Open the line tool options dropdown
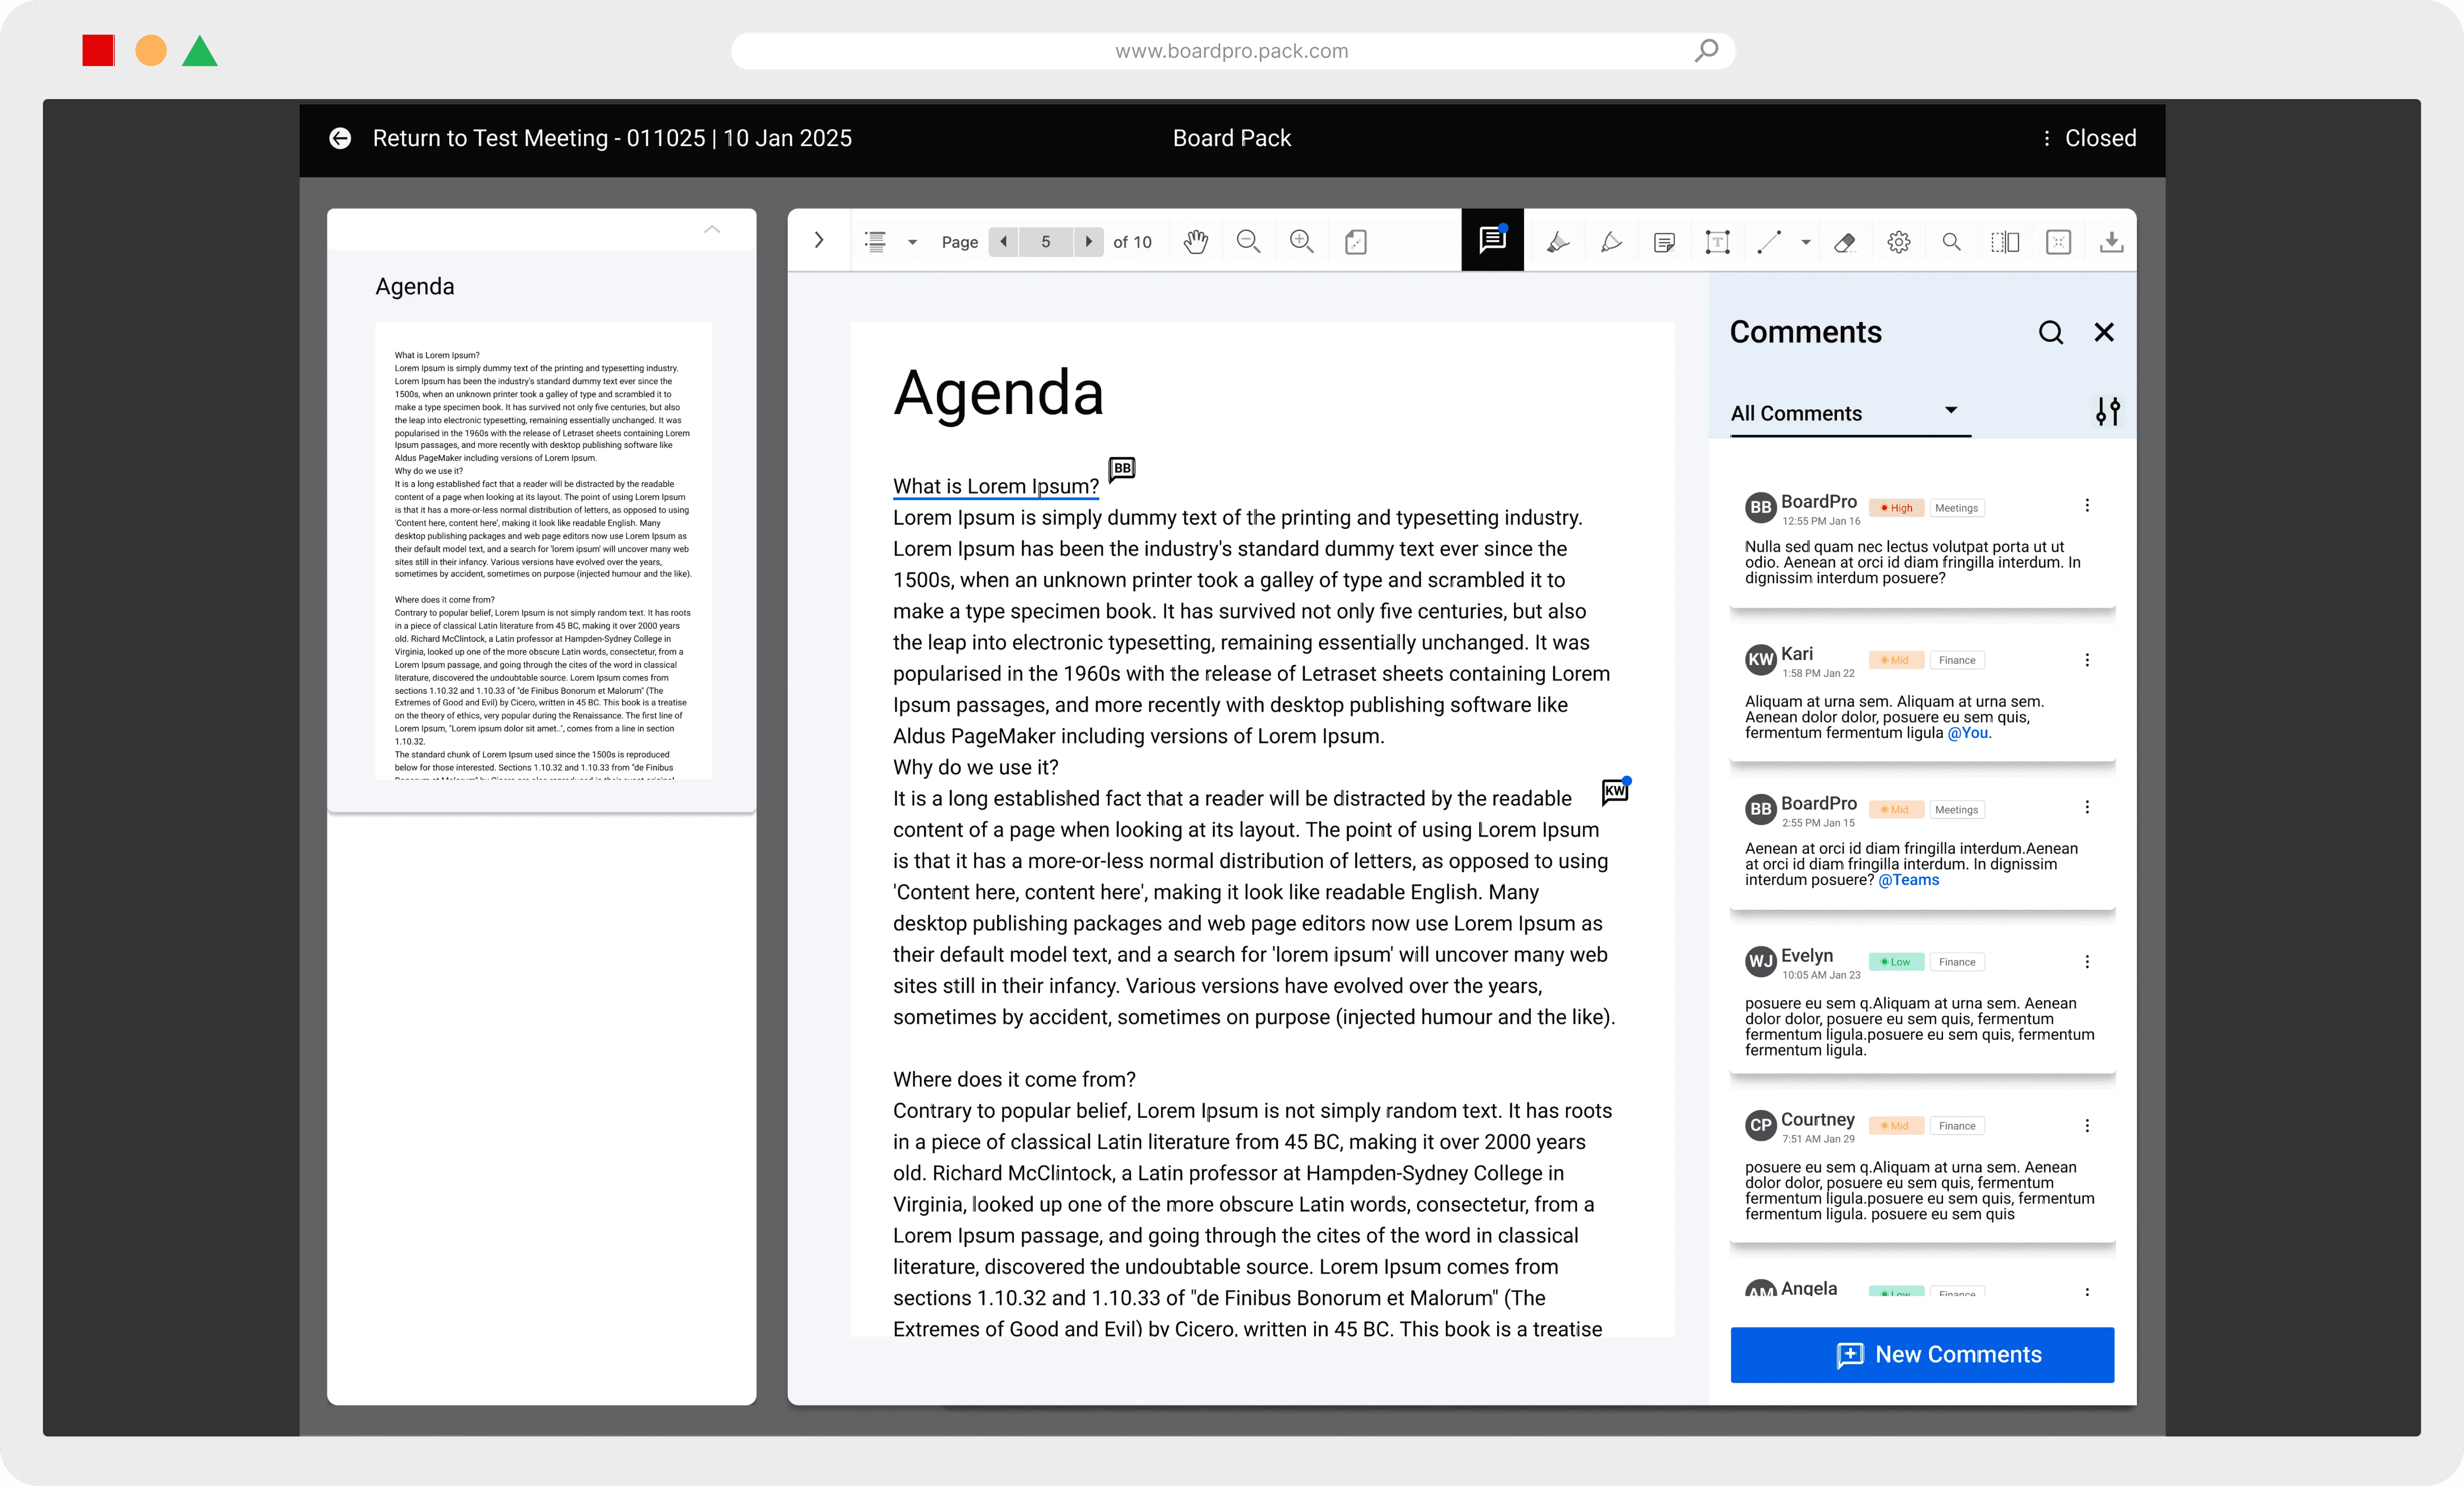 click(1806, 242)
